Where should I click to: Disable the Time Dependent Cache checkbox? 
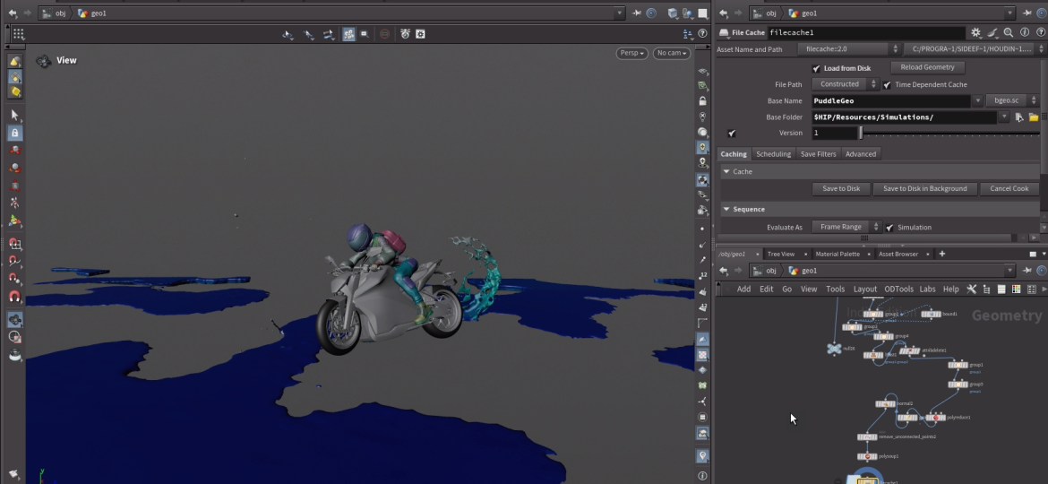pyautogui.click(x=887, y=85)
